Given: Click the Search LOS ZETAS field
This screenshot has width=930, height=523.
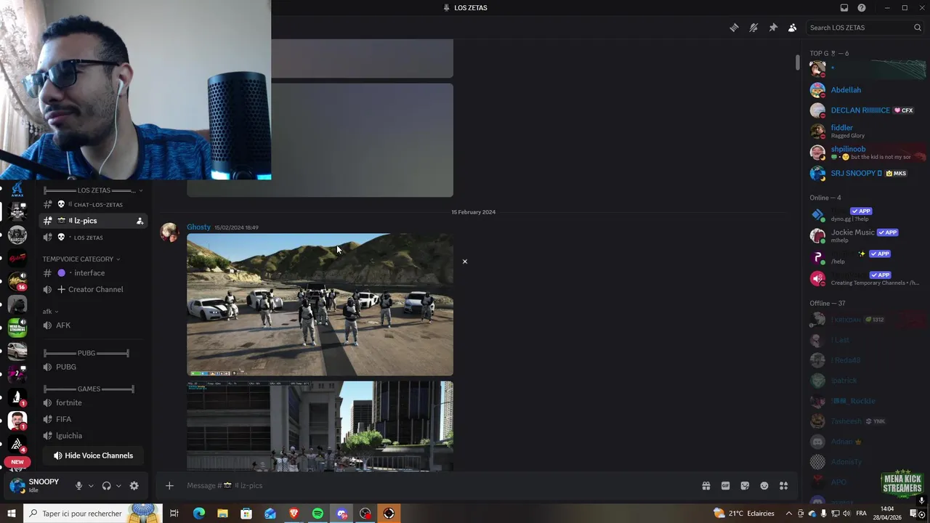Looking at the screenshot, I should pos(865,28).
